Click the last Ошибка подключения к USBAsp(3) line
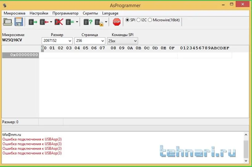 point(32,153)
